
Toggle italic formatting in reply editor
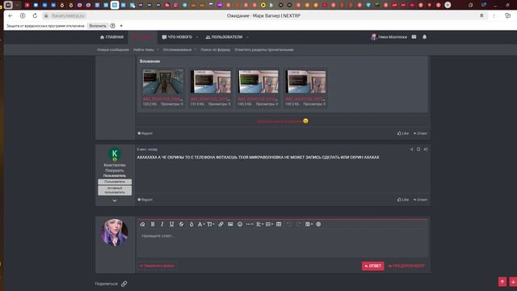(162, 225)
